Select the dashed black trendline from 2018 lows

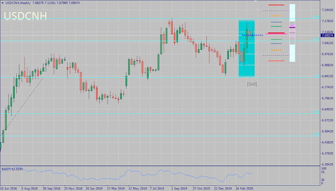[22, 106]
